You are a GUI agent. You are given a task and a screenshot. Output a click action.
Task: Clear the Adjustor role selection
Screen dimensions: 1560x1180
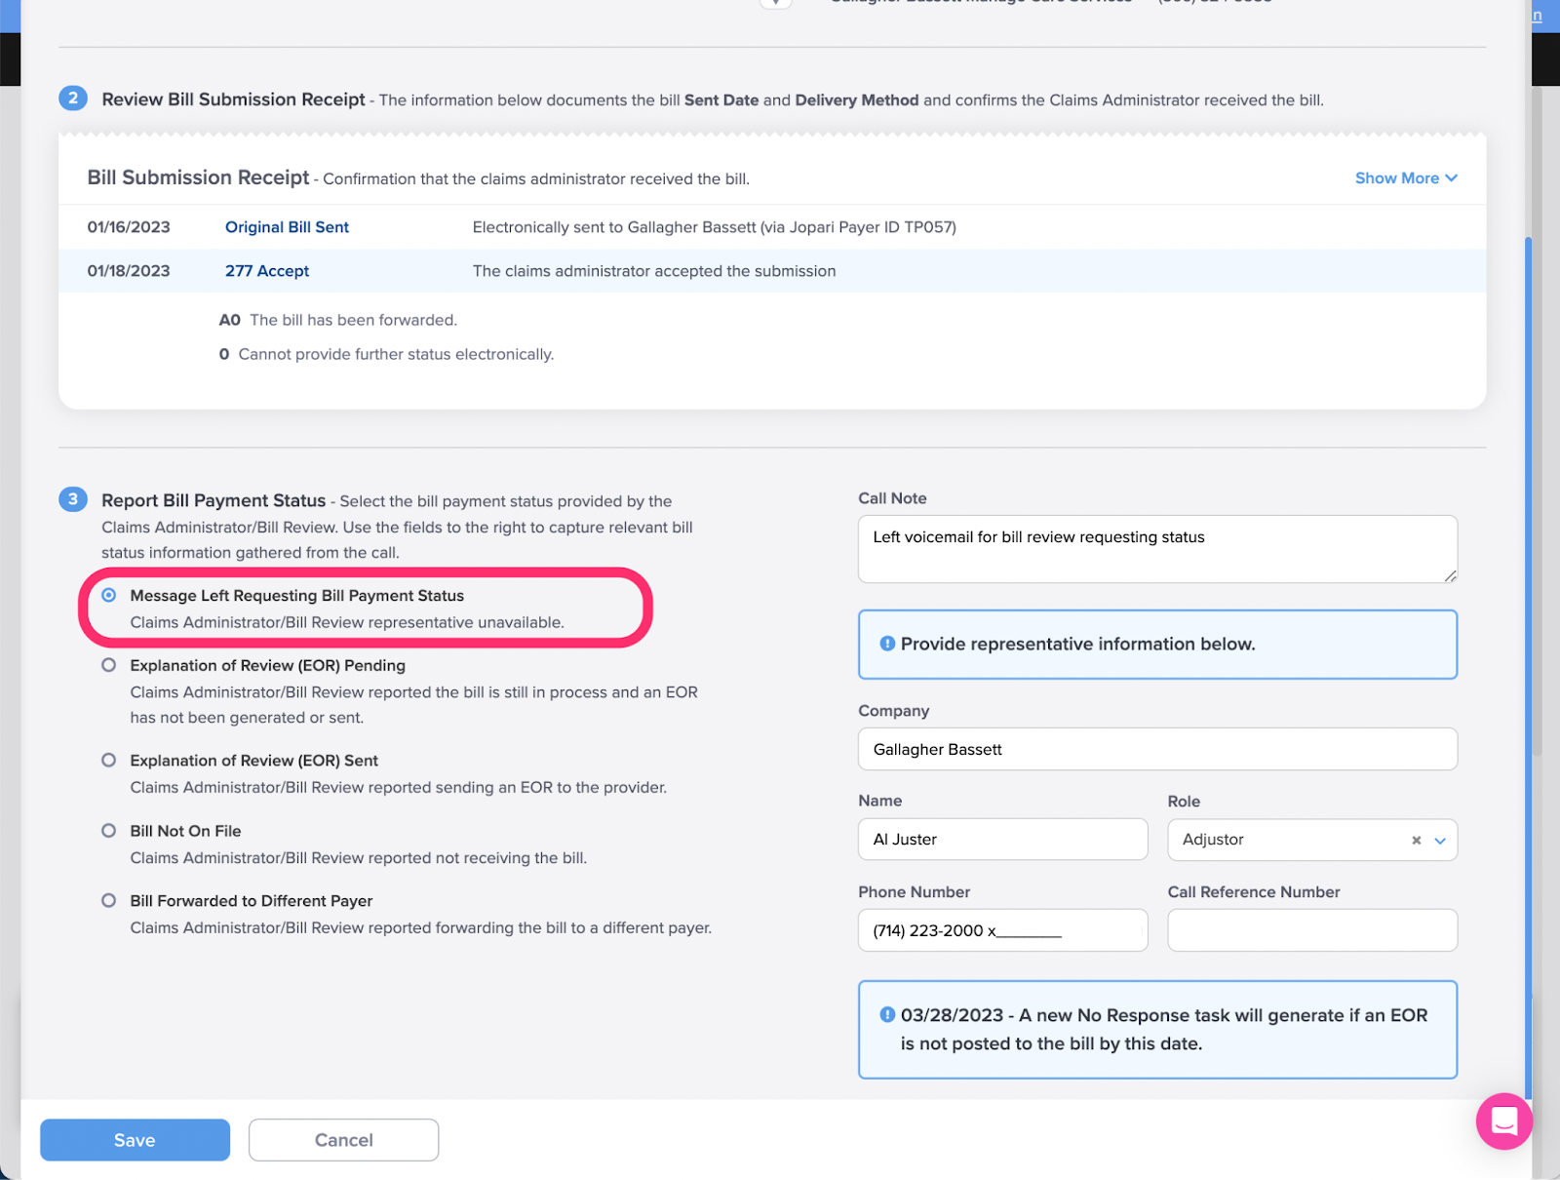click(1416, 840)
